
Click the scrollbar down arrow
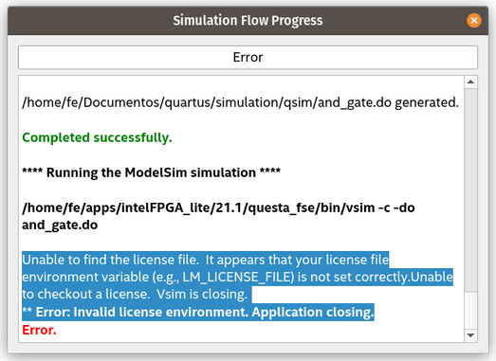(x=470, y=335)
